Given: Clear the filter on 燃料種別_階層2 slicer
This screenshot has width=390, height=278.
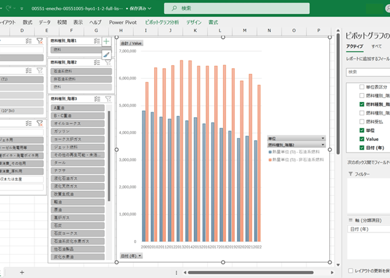Looking at the screenshot, I should point(108,62).
